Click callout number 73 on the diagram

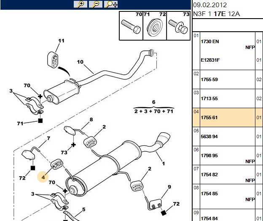pos(64,153)
